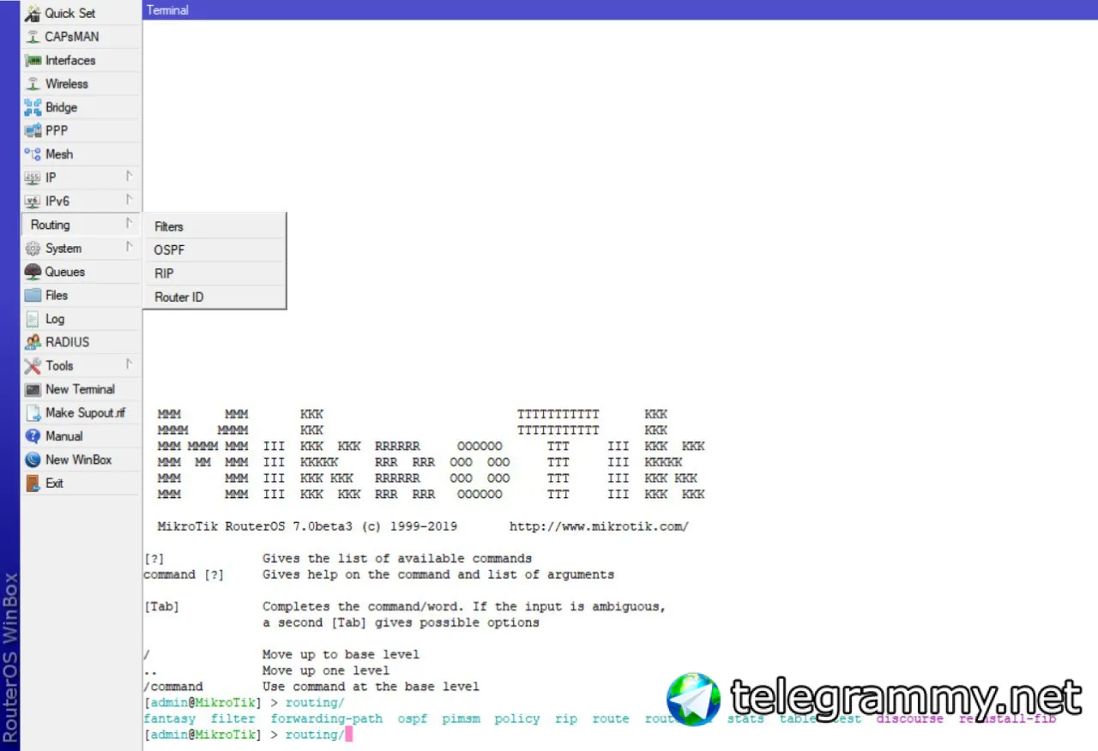This screenshot has height=751, width=1098.
Task: Click the 'fantasy' completion word in terminal
Action: (x=169, y=719)
